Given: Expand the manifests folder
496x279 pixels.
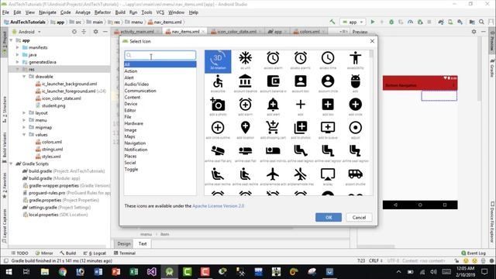Looking at the screenshot, I should [x=18, y=47].
